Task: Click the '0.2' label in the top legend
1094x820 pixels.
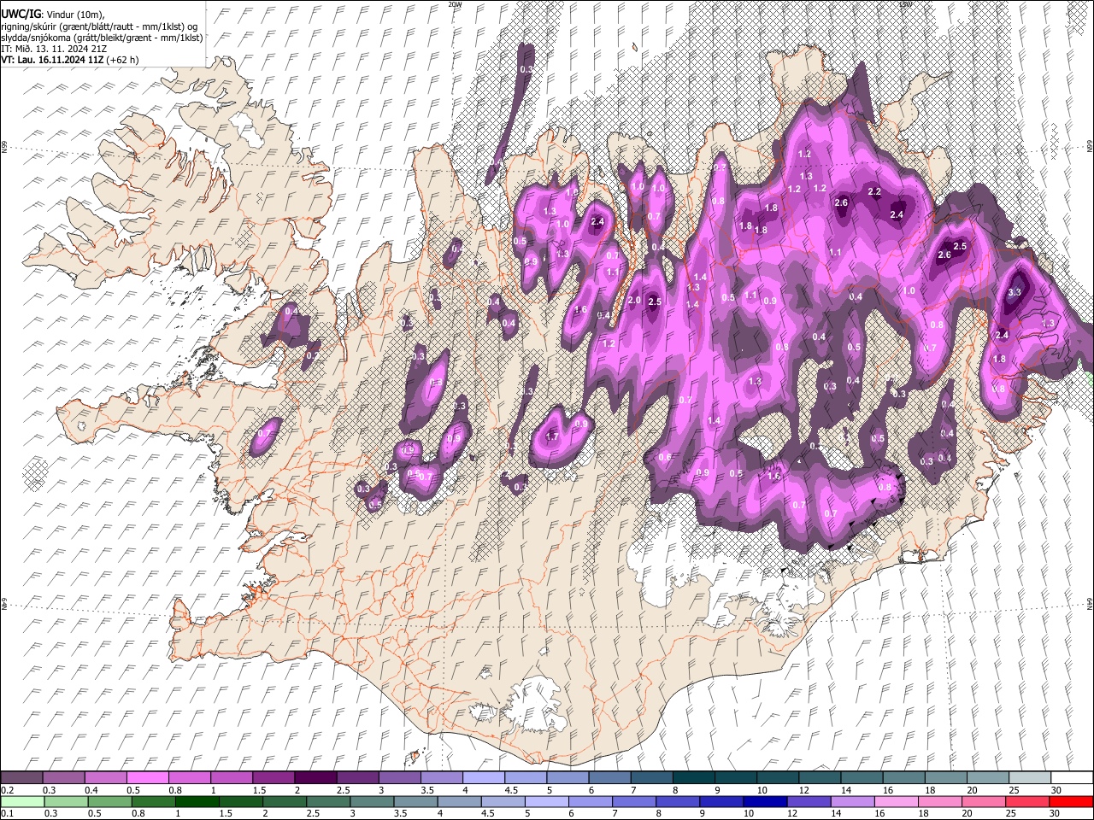Action: [7, 790]
